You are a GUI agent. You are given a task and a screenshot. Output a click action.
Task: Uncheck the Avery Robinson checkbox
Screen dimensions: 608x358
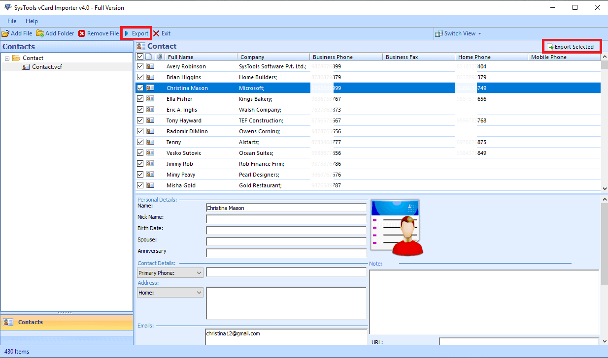(x=140, y=66)
